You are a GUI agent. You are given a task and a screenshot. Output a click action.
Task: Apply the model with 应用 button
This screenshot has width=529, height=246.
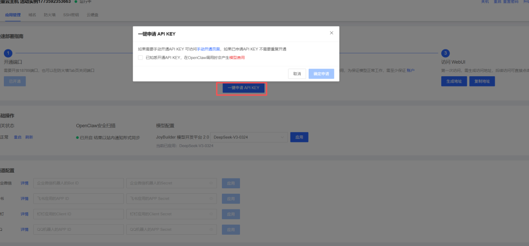pyautogui.click(x=299, y=137)
